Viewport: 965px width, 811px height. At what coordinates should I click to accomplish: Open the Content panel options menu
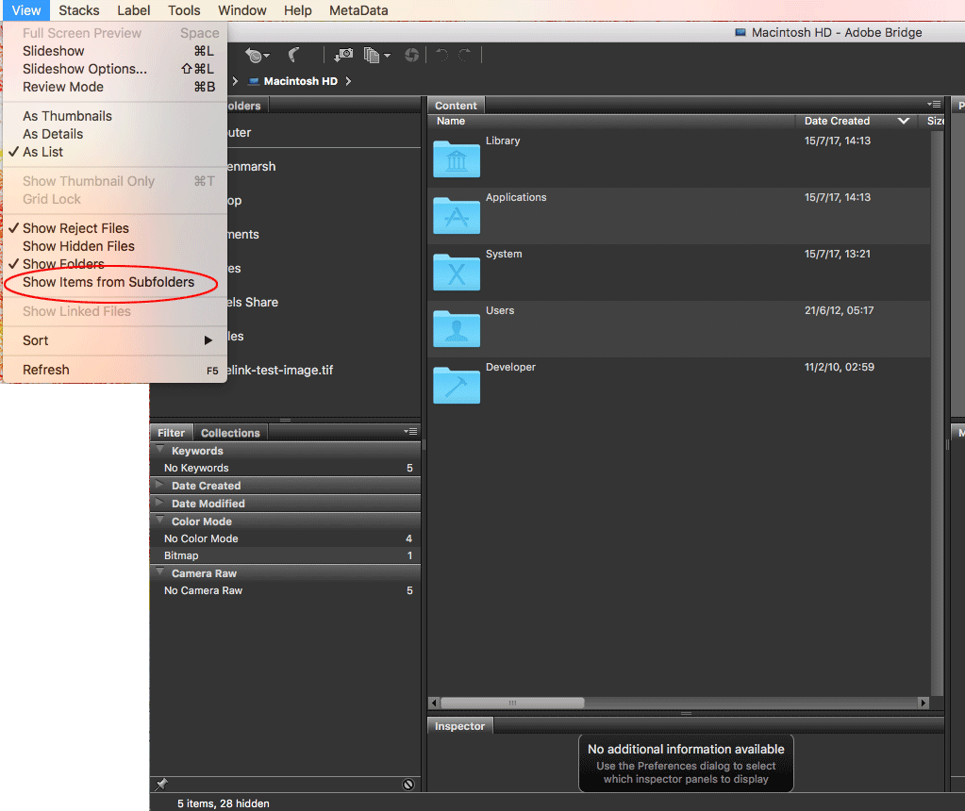pos(934,104)
